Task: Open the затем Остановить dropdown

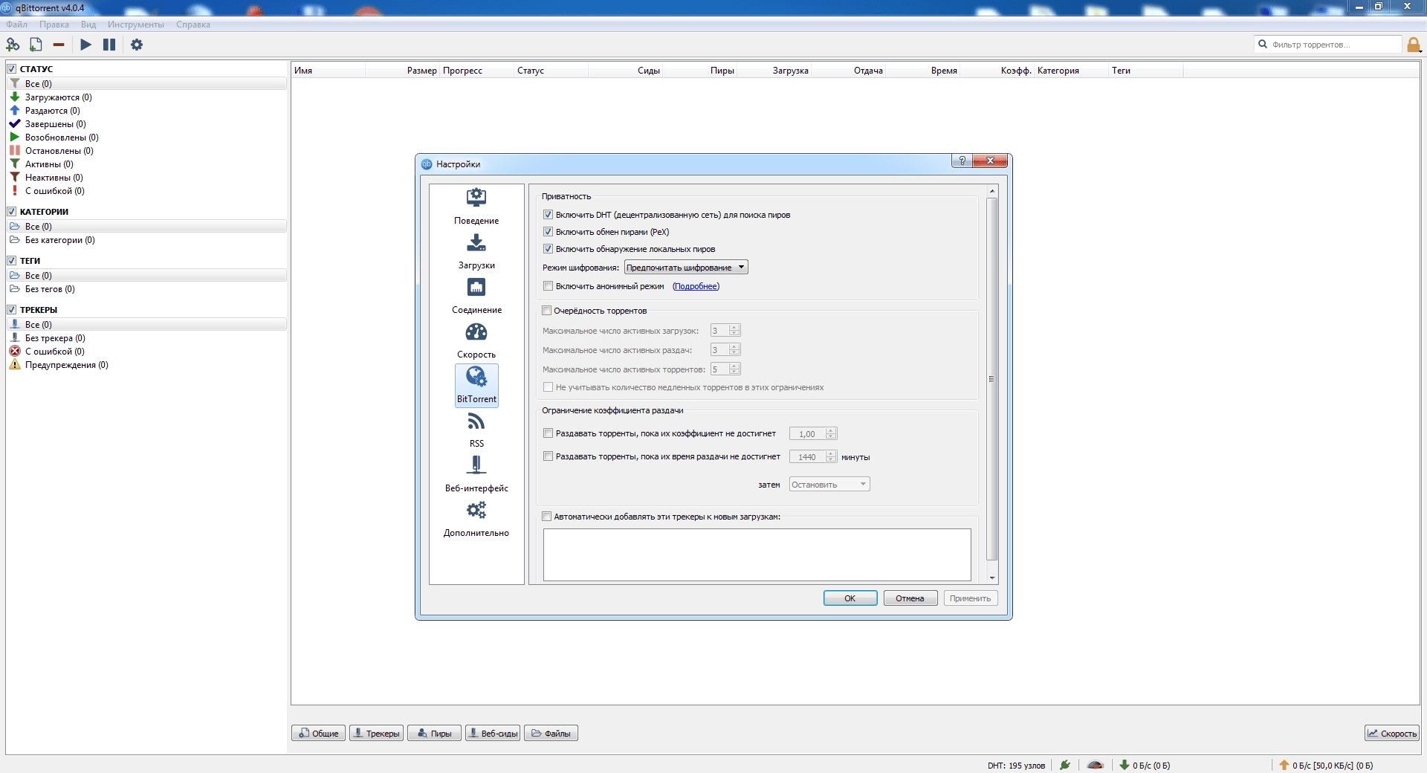Action: click(829, 485)
